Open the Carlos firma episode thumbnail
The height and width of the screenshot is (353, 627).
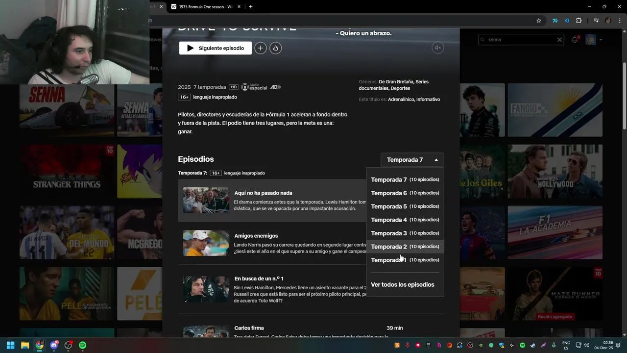[206, 331]
